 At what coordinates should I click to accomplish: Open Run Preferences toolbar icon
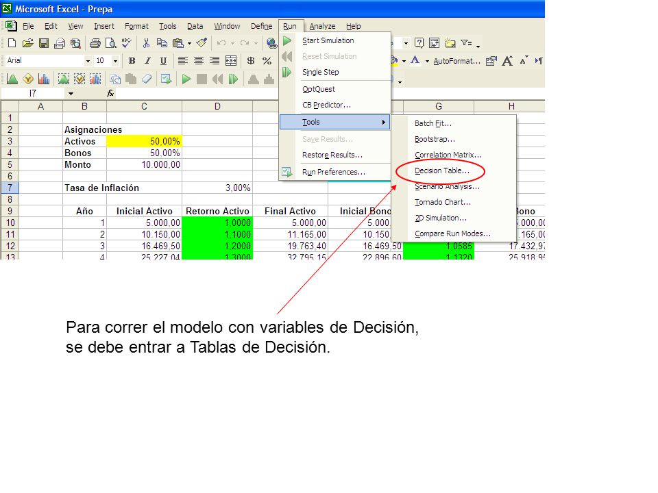point(166,79)
